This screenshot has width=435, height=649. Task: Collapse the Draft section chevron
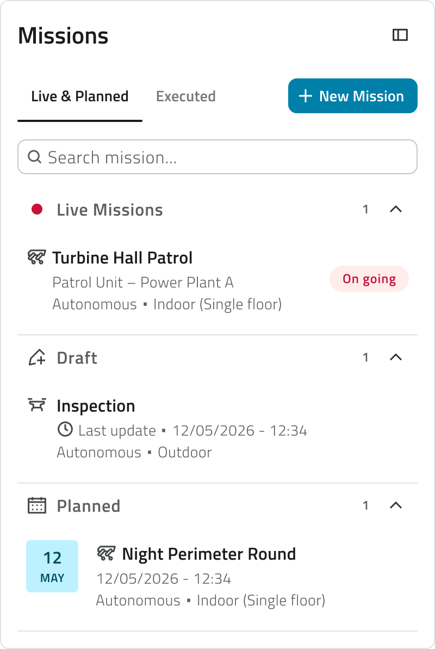click(x=396, y=357)
